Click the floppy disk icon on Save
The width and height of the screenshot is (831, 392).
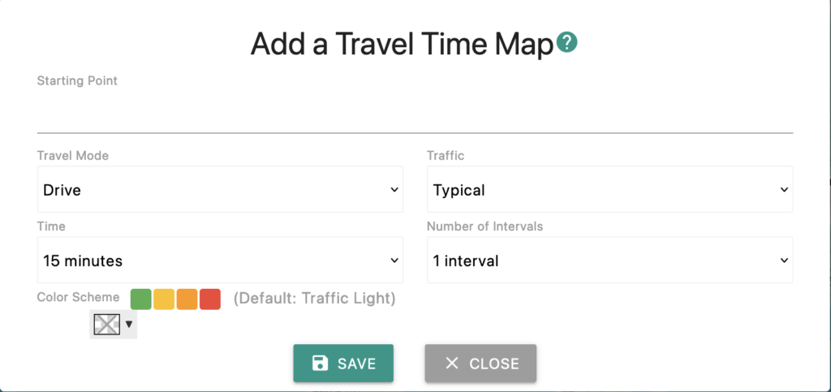click(x=320, y=363)
